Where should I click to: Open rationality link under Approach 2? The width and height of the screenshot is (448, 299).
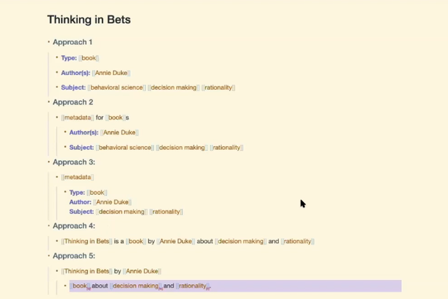click(x=227, y=148)
